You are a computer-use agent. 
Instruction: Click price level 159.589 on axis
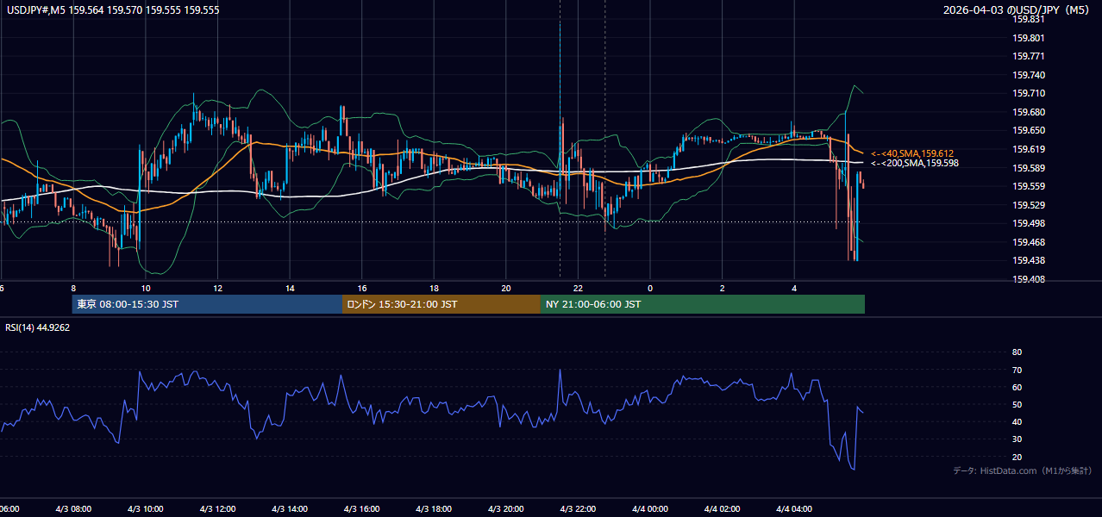point(1029,168)
